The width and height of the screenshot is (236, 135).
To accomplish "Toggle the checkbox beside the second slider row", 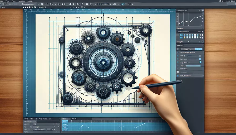I will [178, 59].
